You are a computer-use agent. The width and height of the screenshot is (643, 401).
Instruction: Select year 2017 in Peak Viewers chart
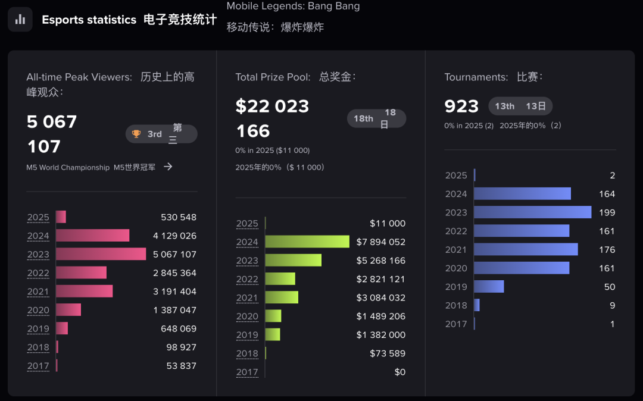38,366
